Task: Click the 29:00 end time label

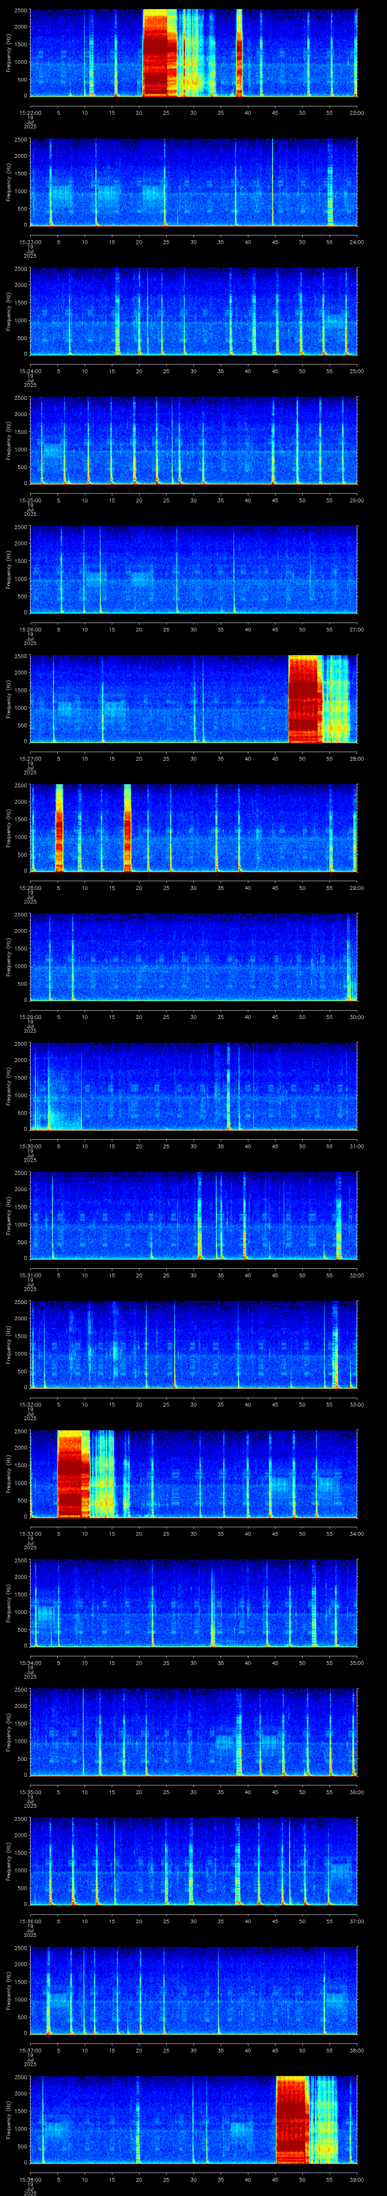Action: pos(356,888)
